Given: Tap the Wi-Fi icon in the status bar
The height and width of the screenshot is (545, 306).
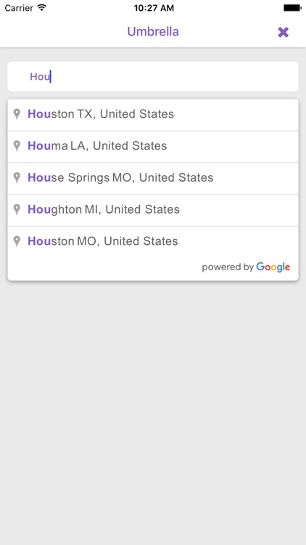Looking at the screenshot, I should pyautogui.click(x=42, y=8).
